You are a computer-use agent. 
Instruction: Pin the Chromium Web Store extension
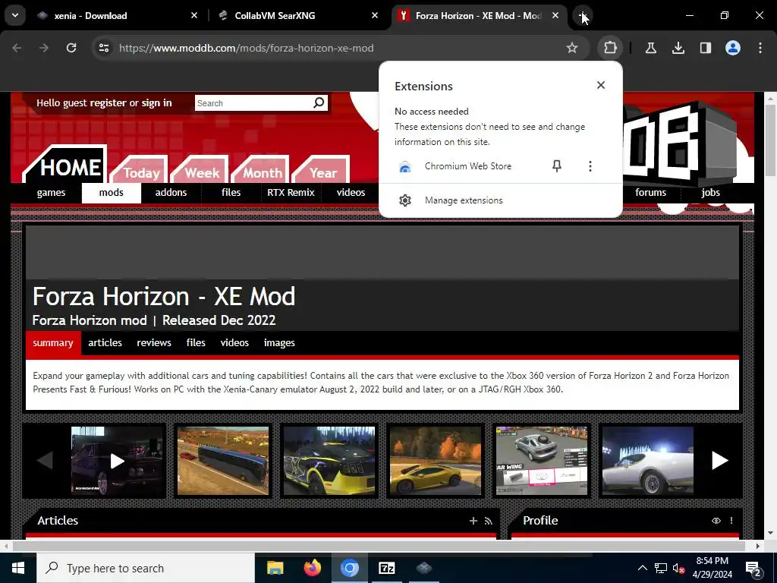[x=556, y=166]
